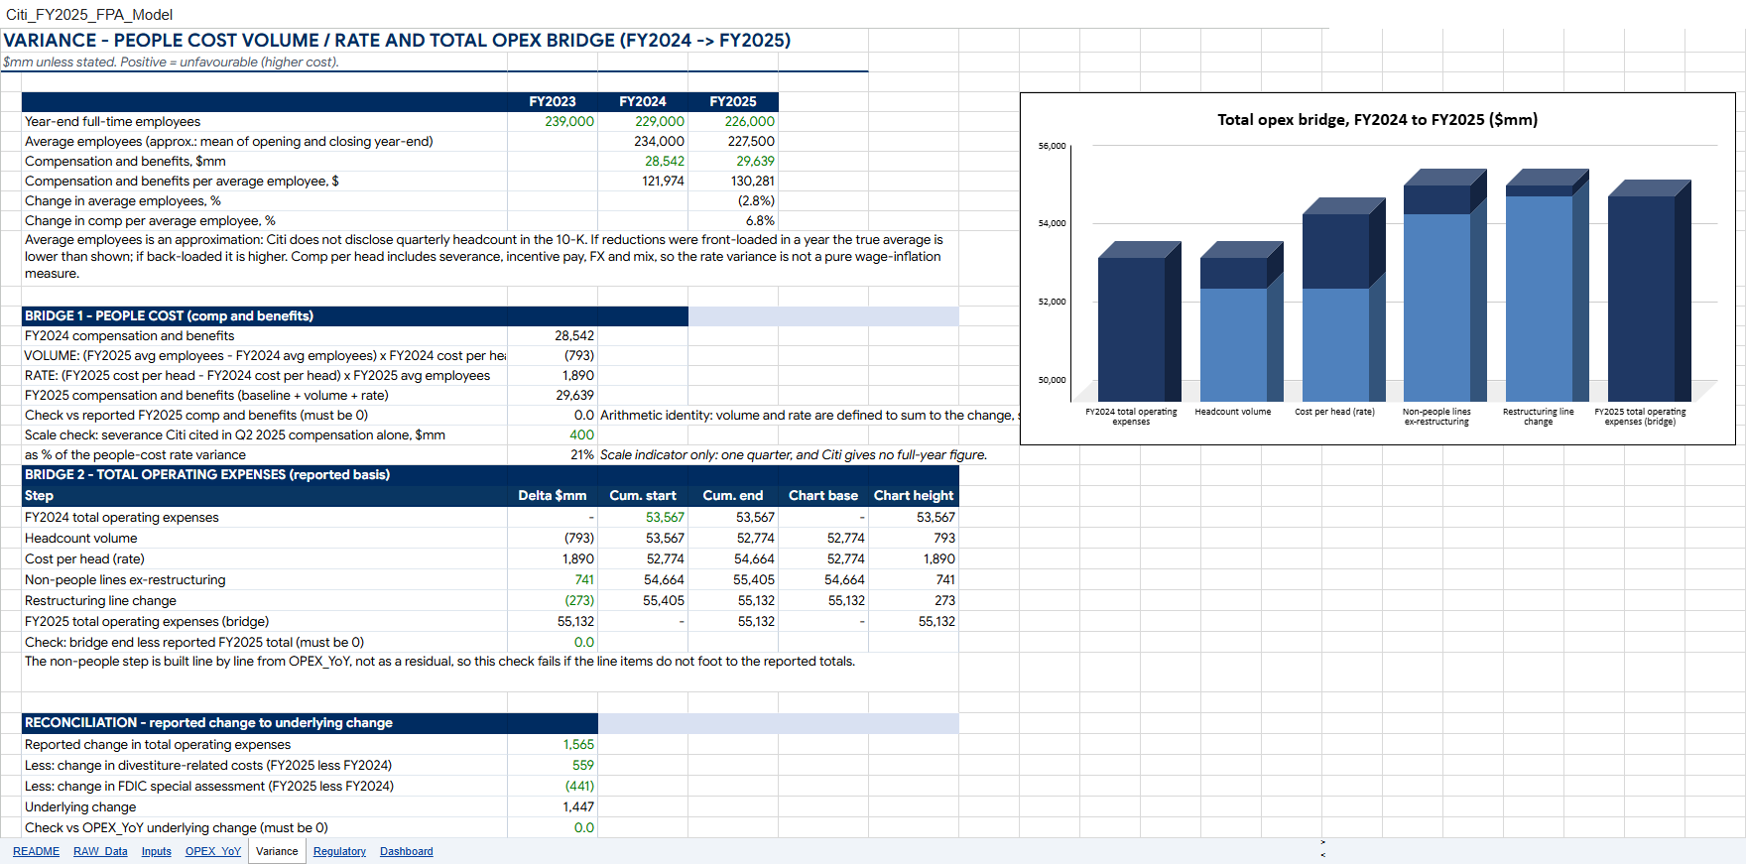Click the (273) restructuring line change delta

[579, 600]
